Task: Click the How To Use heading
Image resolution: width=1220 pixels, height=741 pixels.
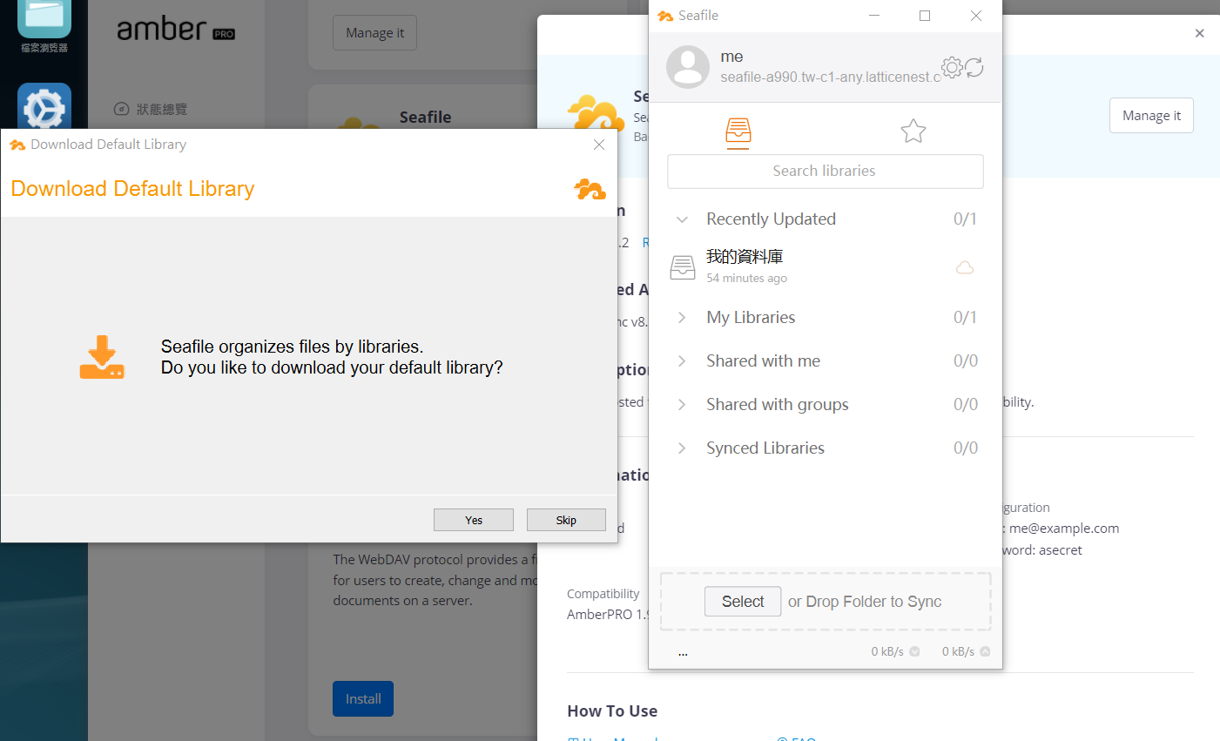Action: pos(612,711)
